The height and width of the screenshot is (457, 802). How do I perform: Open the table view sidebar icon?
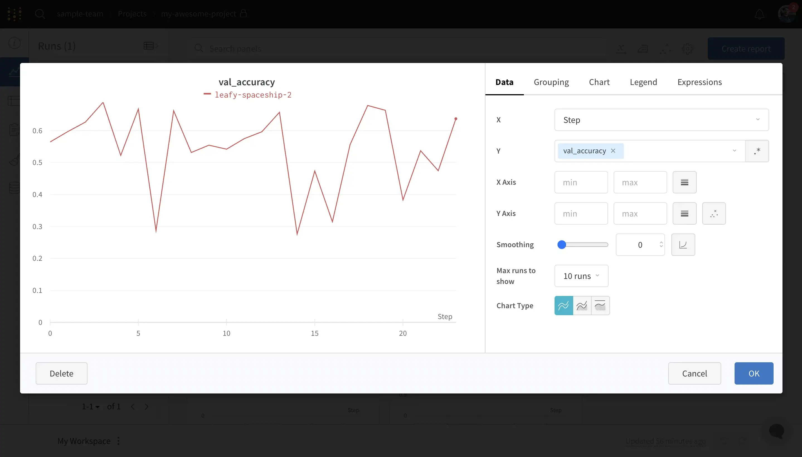tap(14, 101)
